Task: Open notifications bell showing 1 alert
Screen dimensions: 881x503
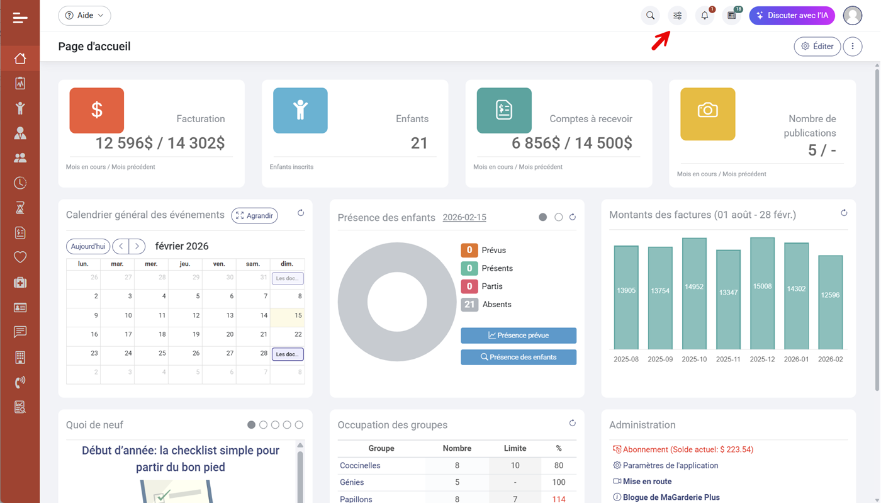Action: pos(704,15)
